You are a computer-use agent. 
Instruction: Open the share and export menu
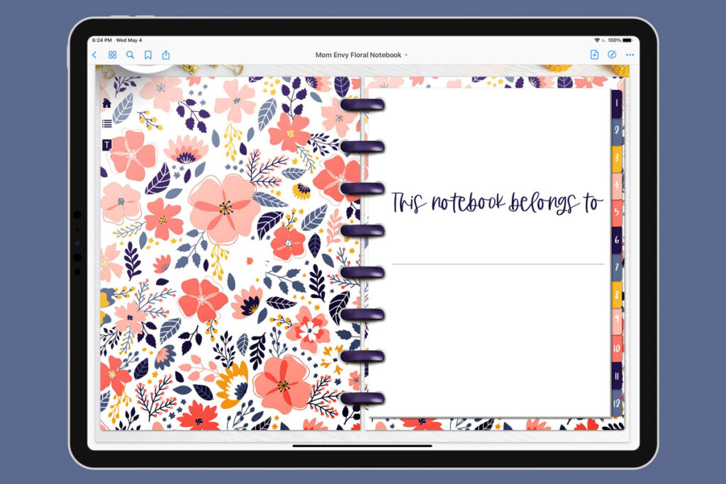(166, 55)
